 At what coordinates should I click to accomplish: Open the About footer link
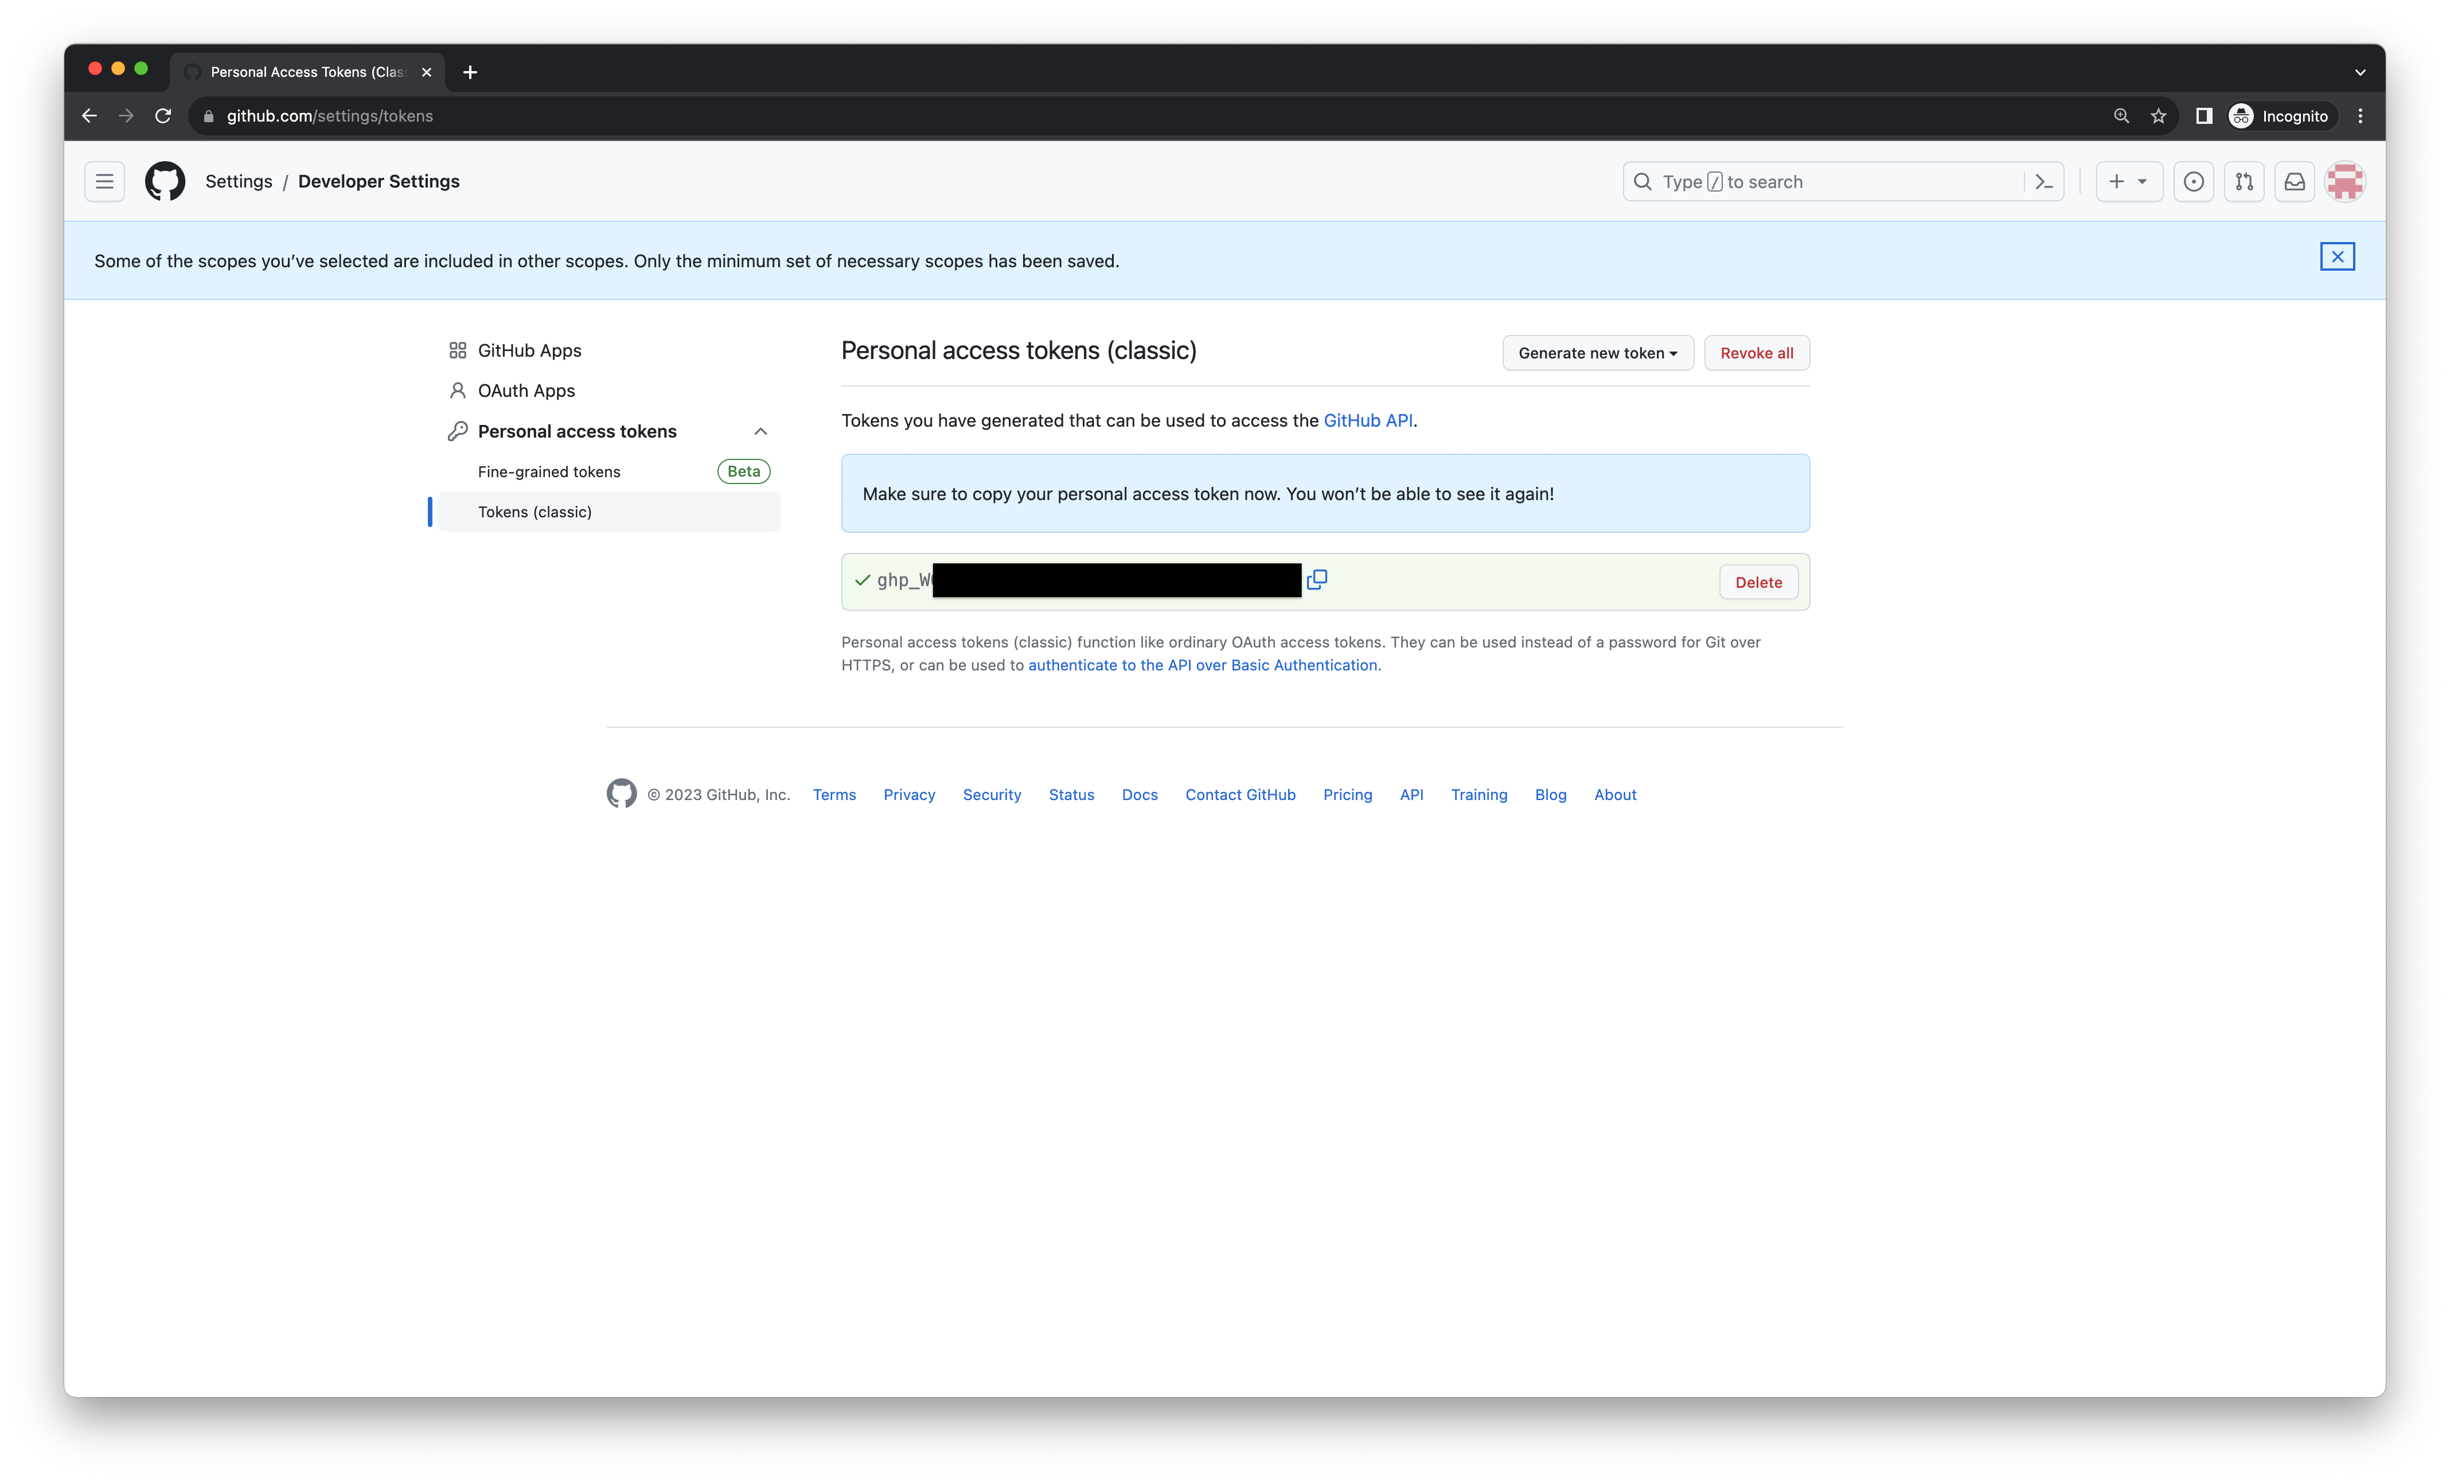[x=1615, y=794]
